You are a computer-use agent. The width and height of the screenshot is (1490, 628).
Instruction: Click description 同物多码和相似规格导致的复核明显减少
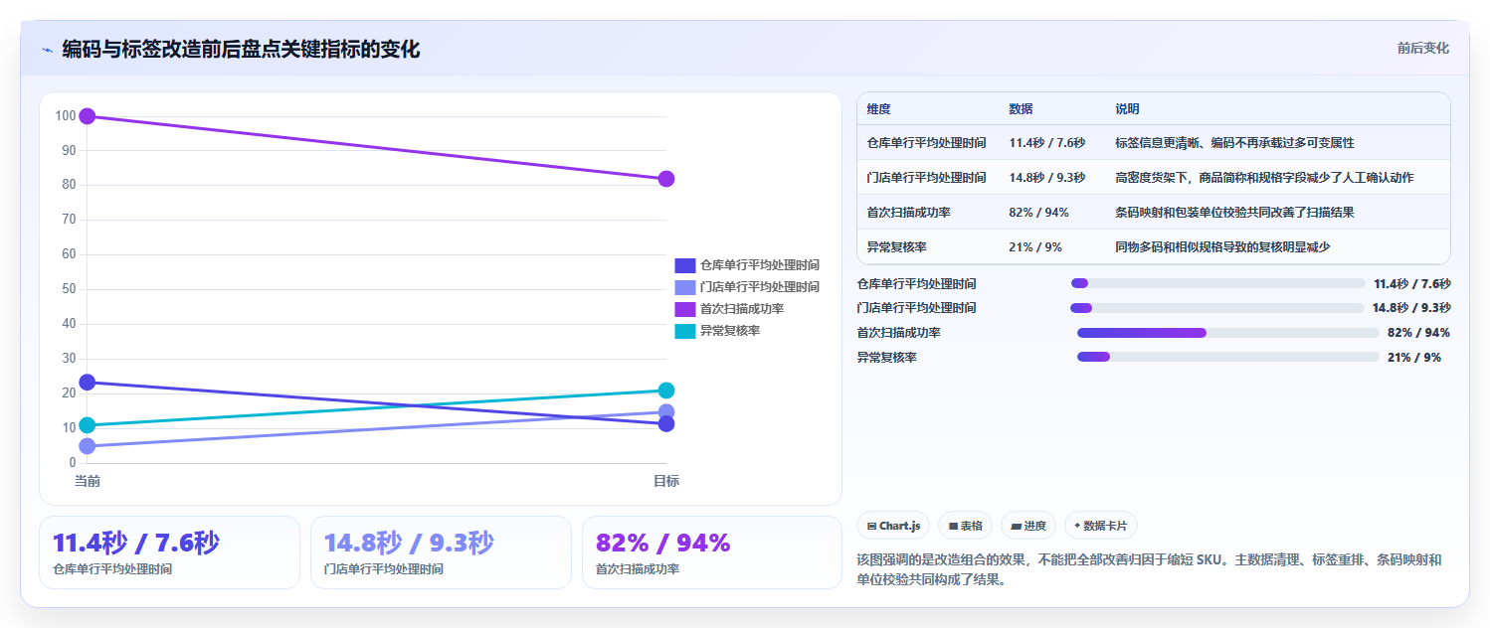pos(1223,247)
